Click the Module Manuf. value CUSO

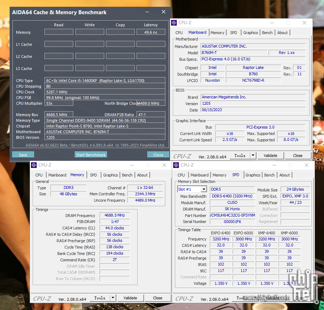[x=232, y=202]
